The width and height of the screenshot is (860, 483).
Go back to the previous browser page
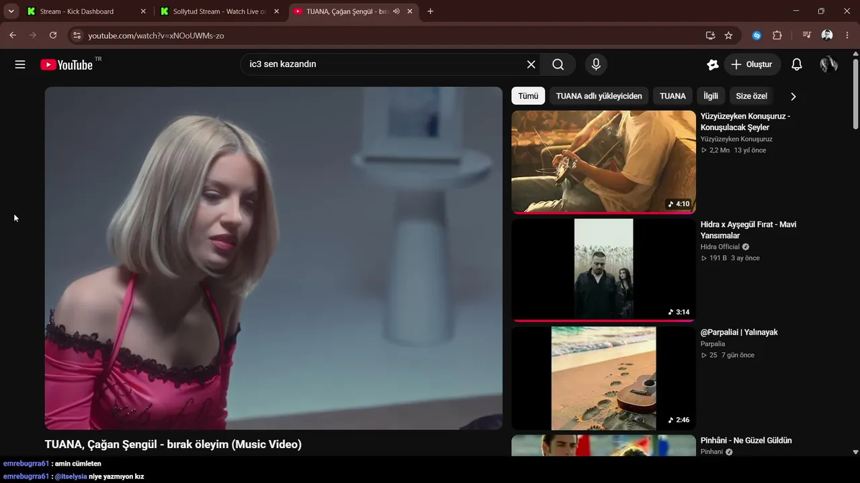pyautogui.click(x=13, y=36)
